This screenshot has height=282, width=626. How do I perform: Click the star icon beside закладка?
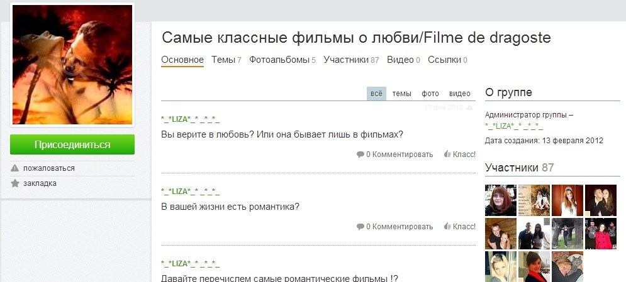click(x=15, y=183)
